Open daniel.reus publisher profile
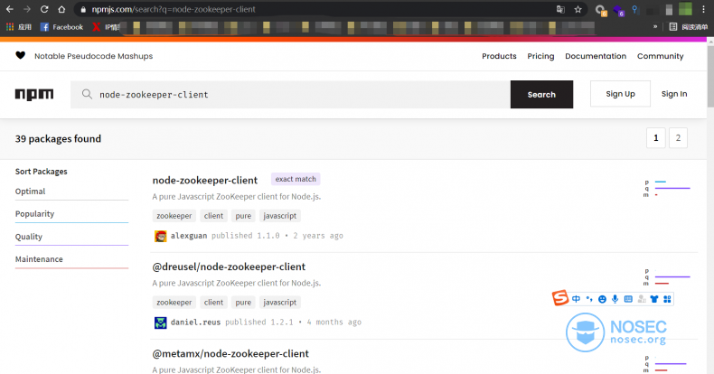 (195, 323)
